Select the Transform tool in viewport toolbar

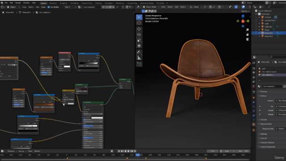139,46
